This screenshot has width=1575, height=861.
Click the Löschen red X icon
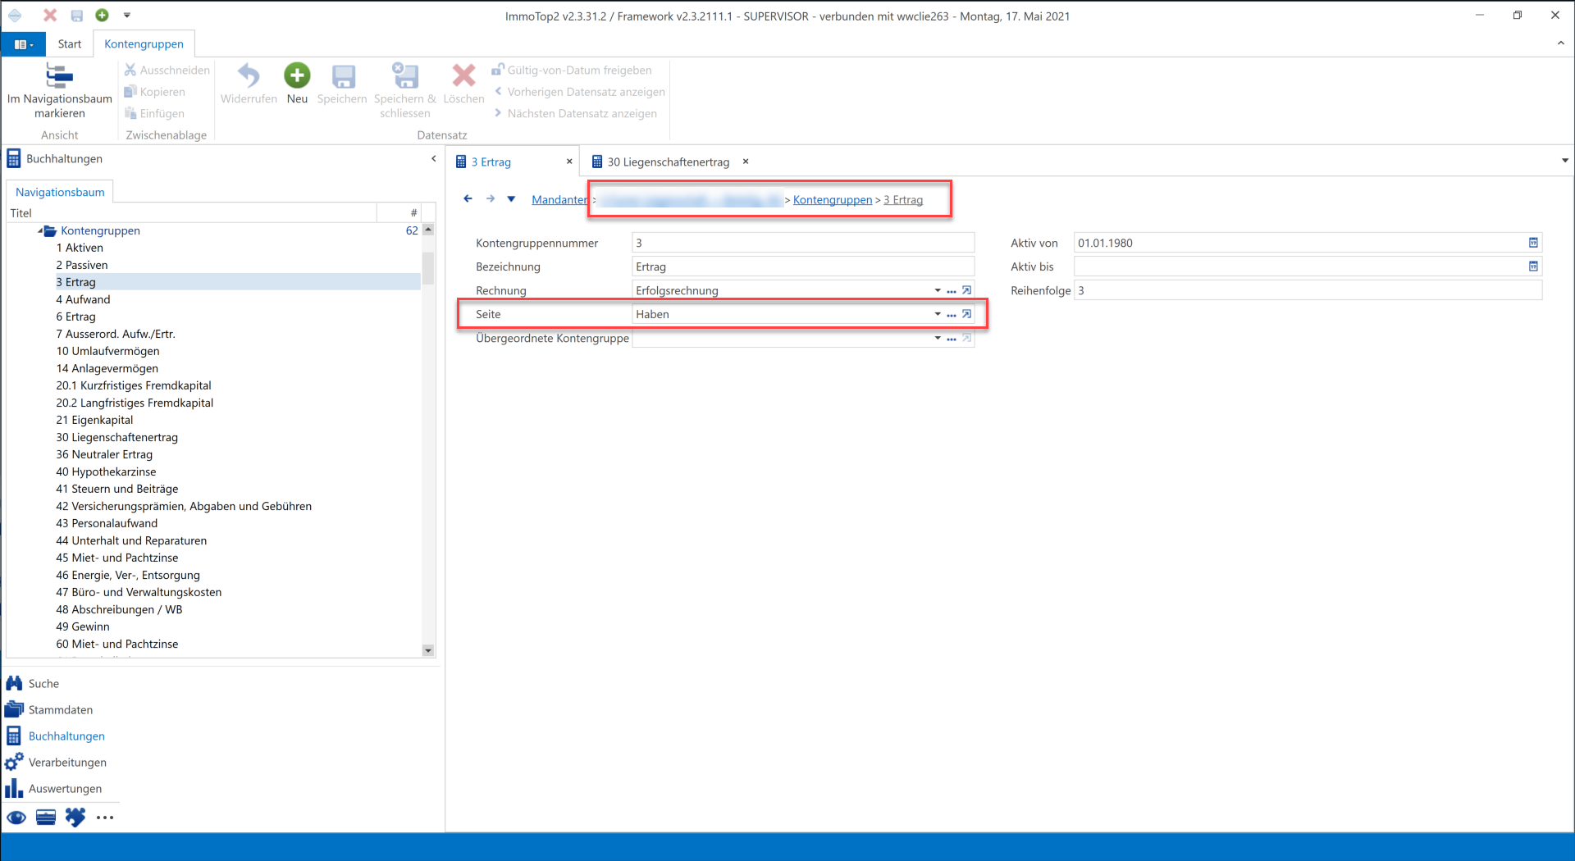point(463,75)
